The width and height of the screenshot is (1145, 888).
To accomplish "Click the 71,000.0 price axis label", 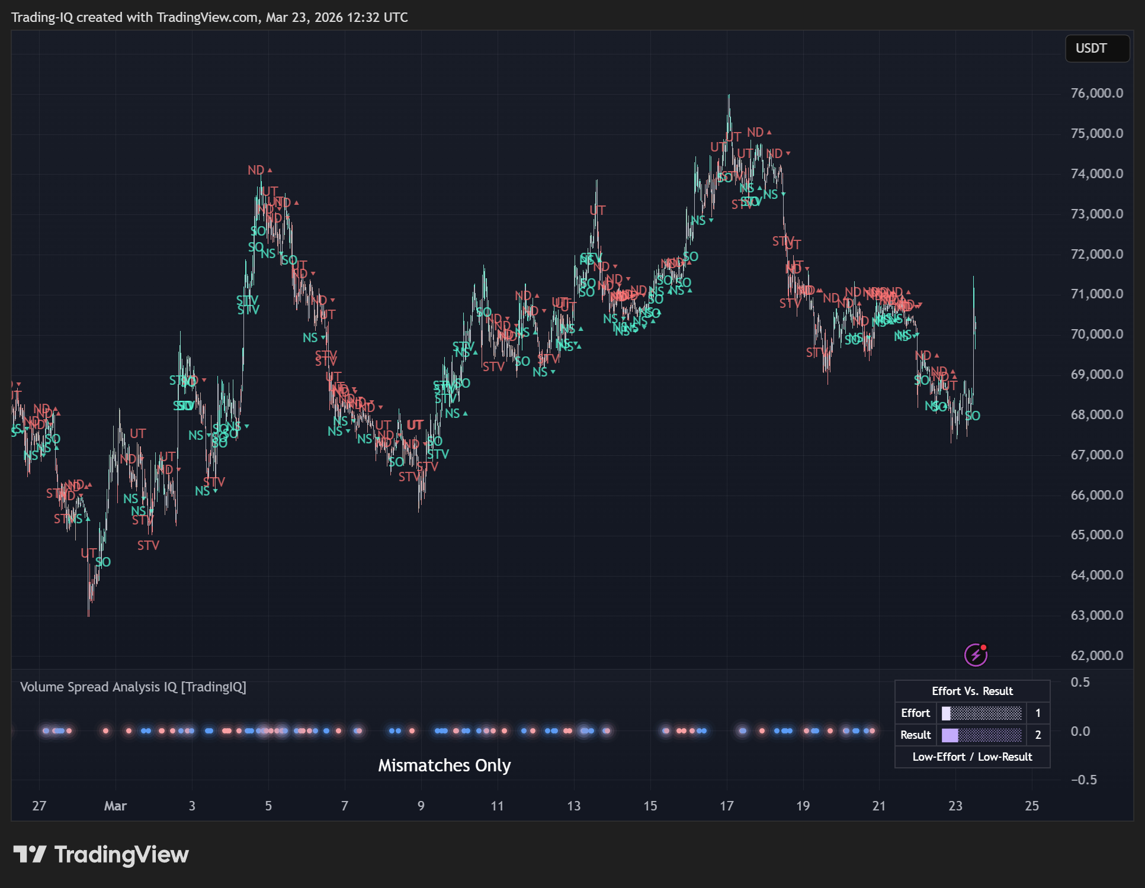I will tap(1096, 294).
